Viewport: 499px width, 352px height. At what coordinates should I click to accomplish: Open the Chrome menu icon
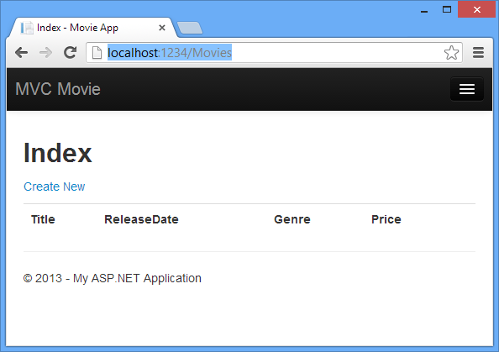click(478, 53)
